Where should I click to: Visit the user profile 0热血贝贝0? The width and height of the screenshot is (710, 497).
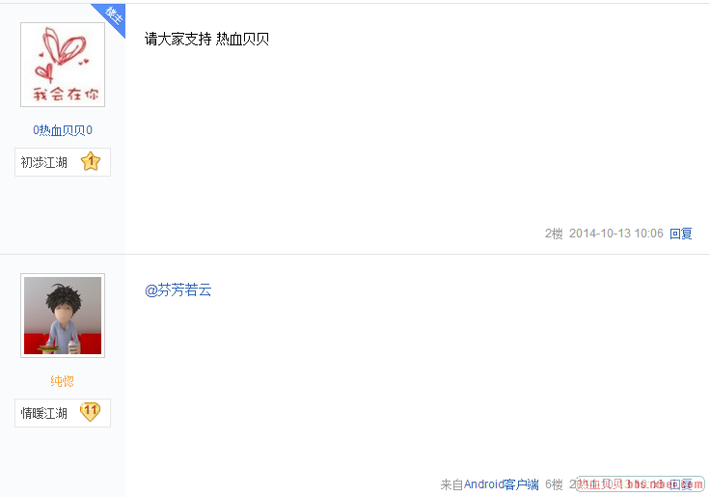click(63, 130)
